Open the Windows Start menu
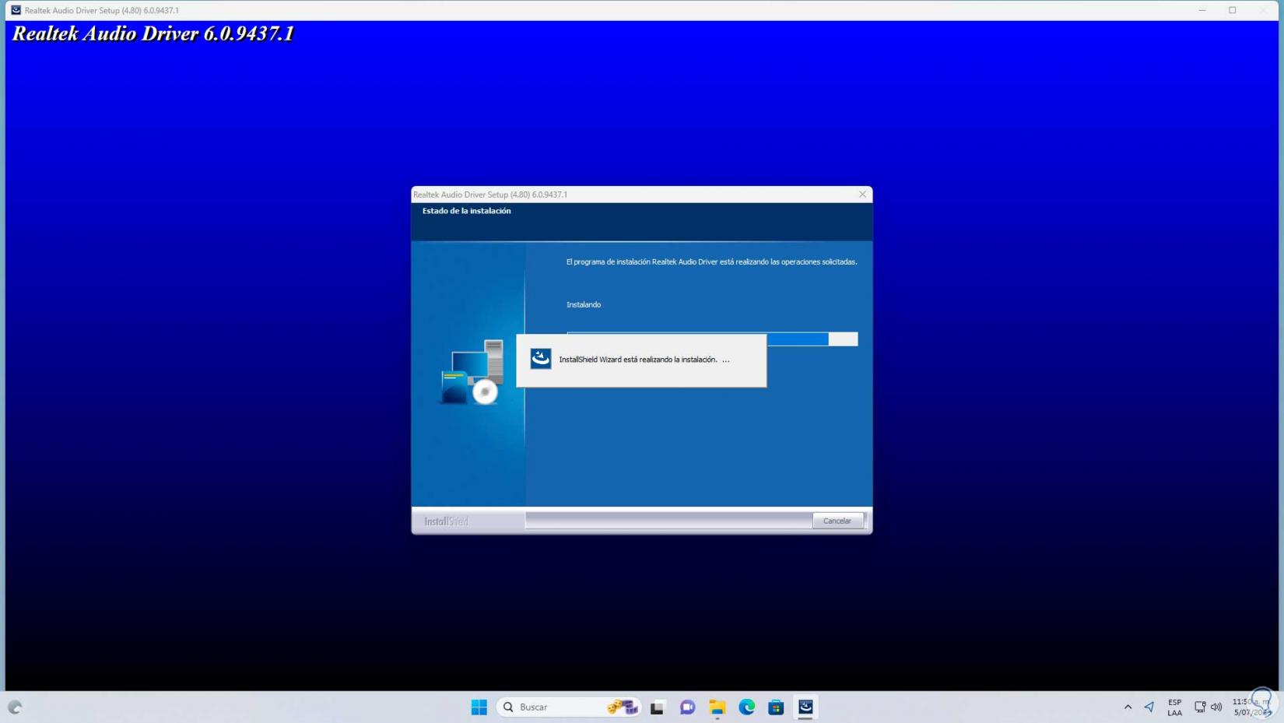This screenshot has height=723, width=1284. coord(479,707)
